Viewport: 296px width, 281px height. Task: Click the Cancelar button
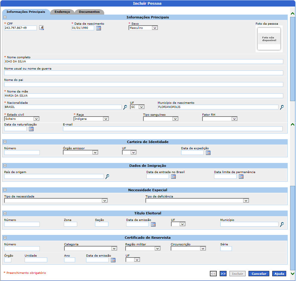click(259, 274)
